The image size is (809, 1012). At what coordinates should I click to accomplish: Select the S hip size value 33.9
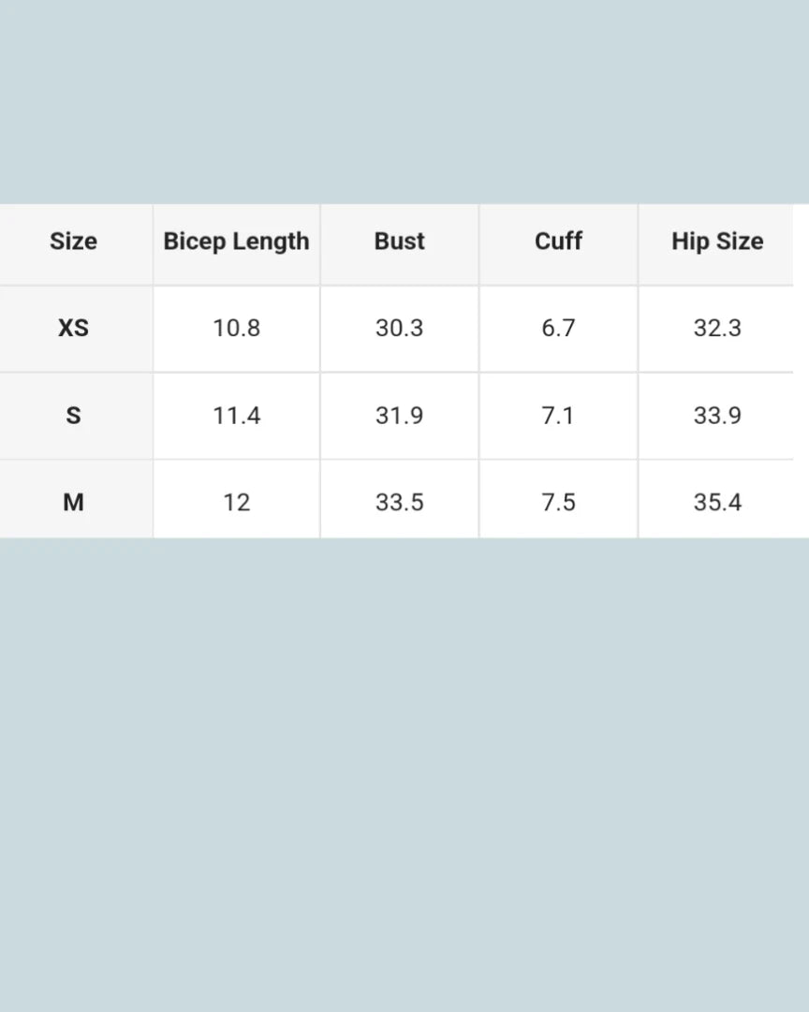(x=717, y=415)
